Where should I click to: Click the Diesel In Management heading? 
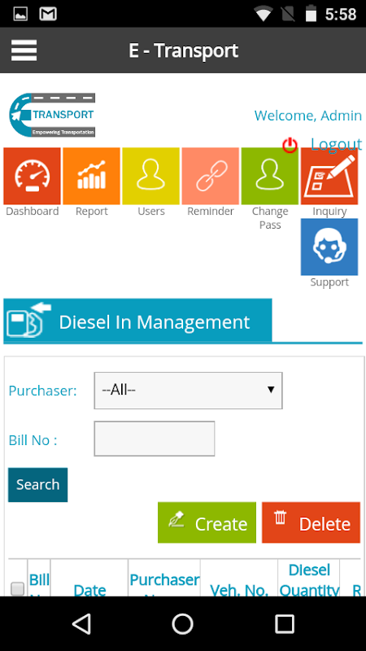pos(155,321)
